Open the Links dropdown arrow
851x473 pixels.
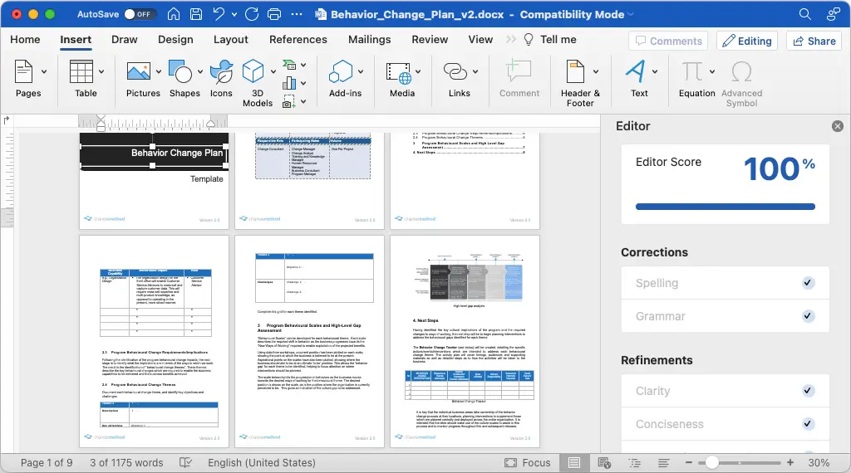(x=475, y=71)
